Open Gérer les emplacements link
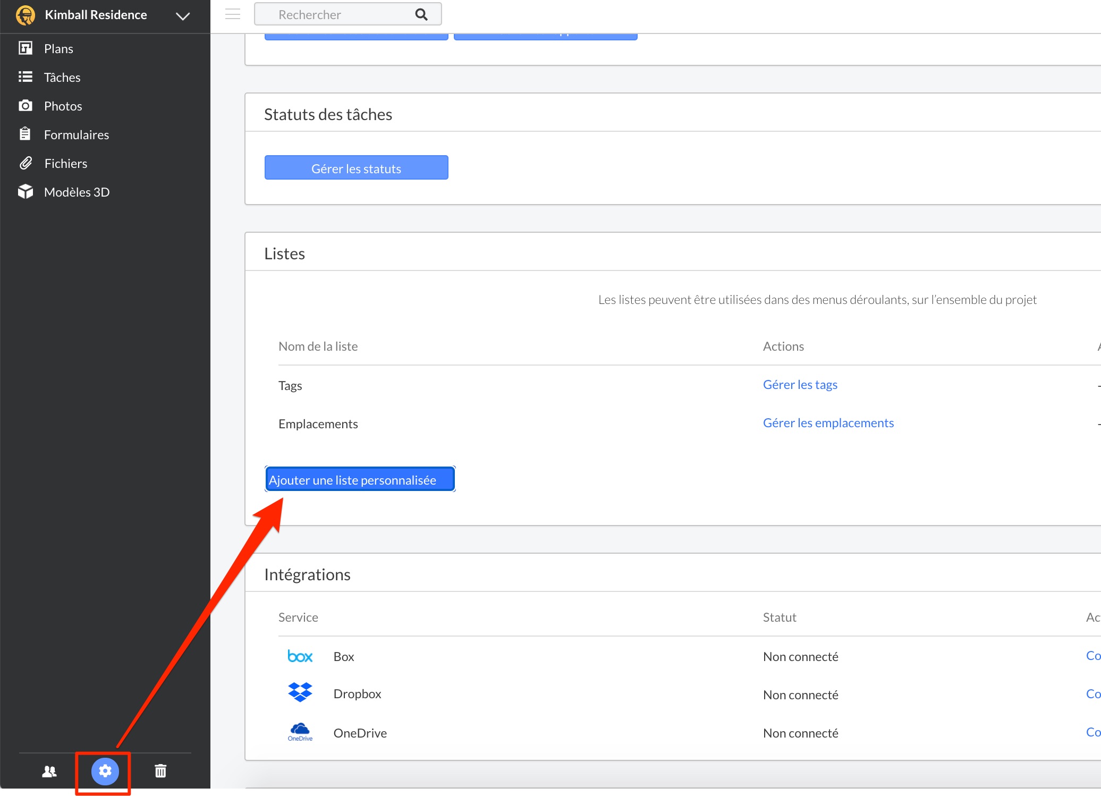This screenshot has height=796, width=1101. 828,422
